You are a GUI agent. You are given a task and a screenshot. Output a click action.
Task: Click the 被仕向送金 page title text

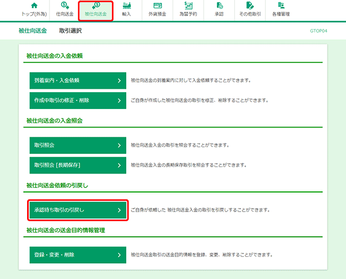pos(33,31)
